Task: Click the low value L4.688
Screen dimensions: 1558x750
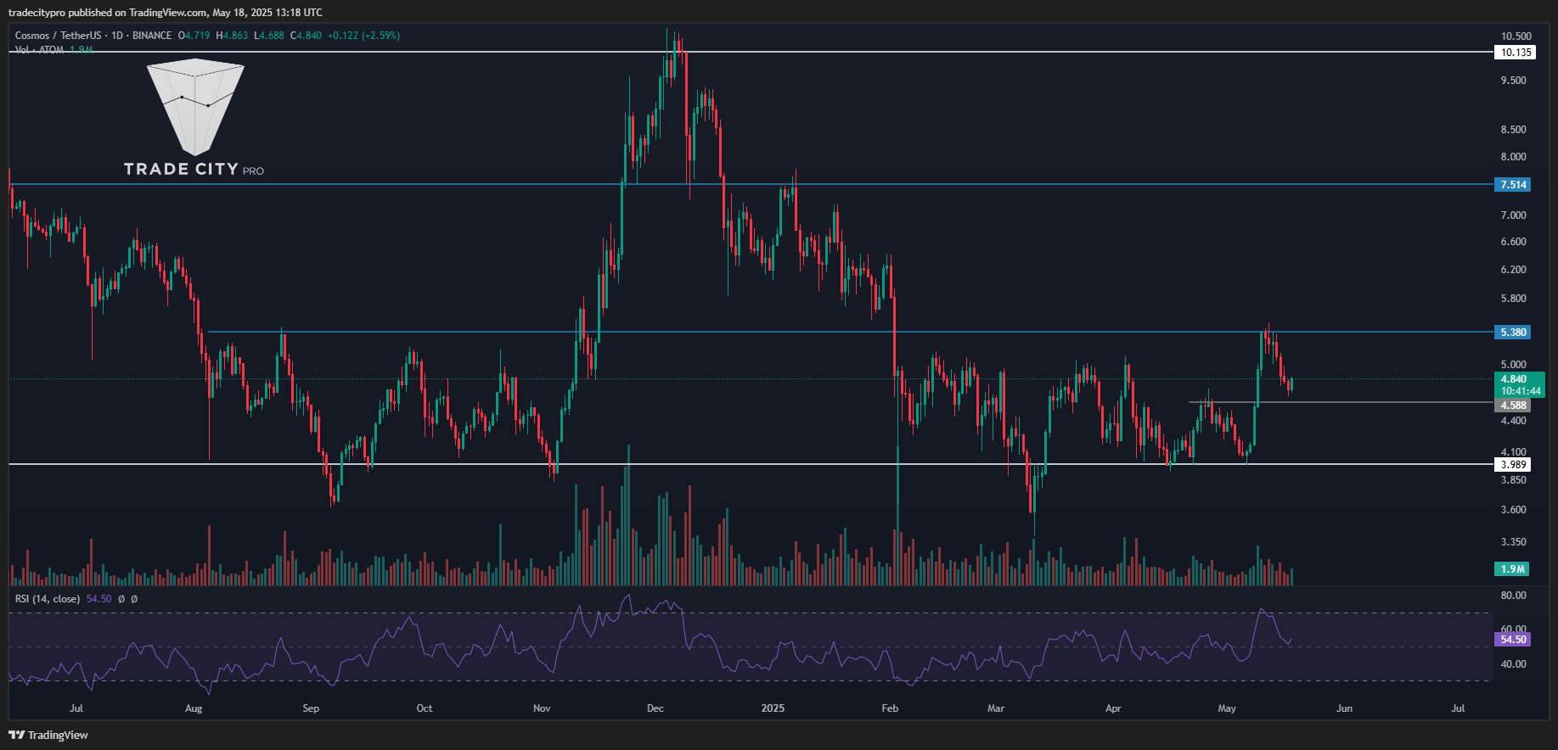Action: pyautogui.click(x=269, y=36)
